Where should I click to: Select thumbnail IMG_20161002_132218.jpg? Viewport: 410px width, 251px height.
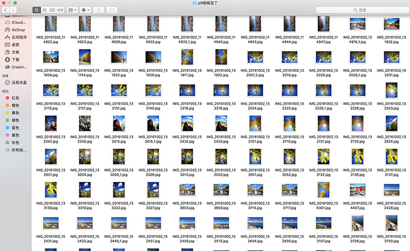[187, 90]
